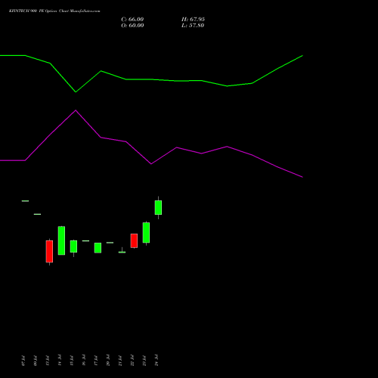Select the green candle above 17 Jul
Image resolution: width=378 pixels, height=378 pixels.
(x=98, y=248)
